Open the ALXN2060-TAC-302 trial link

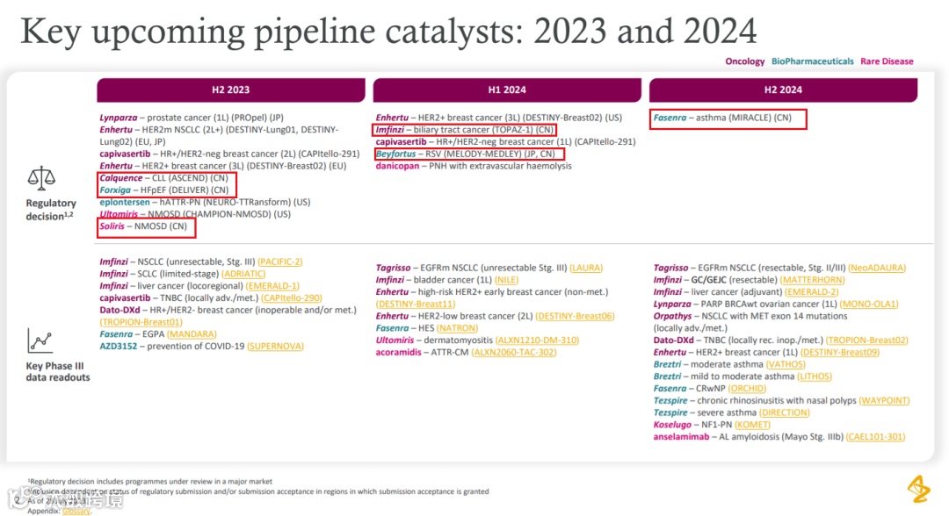tap(513, 352)
